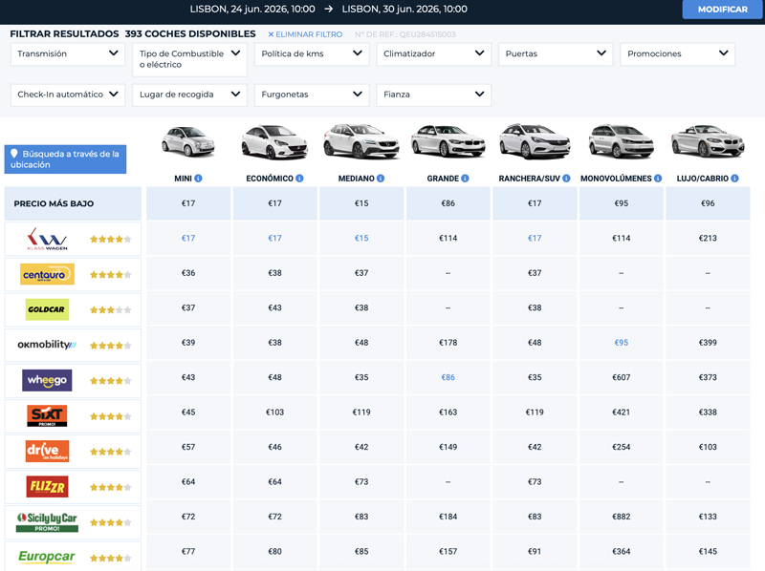The height and width of the screenshot is (571, 765).
Task: Click the info icon next to RANCHERA/SUV
Action: [566, 179]
